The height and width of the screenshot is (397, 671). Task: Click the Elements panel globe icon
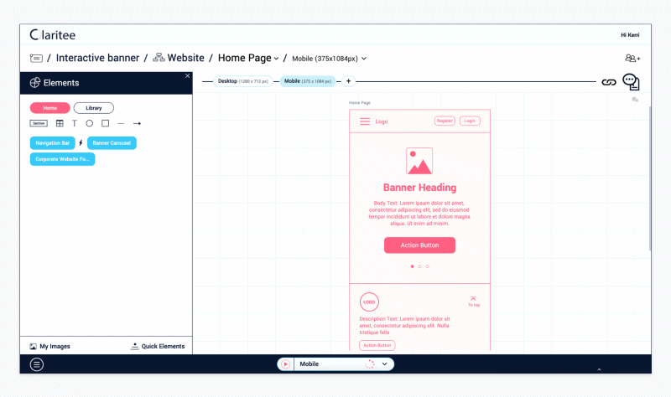(35, 82)
